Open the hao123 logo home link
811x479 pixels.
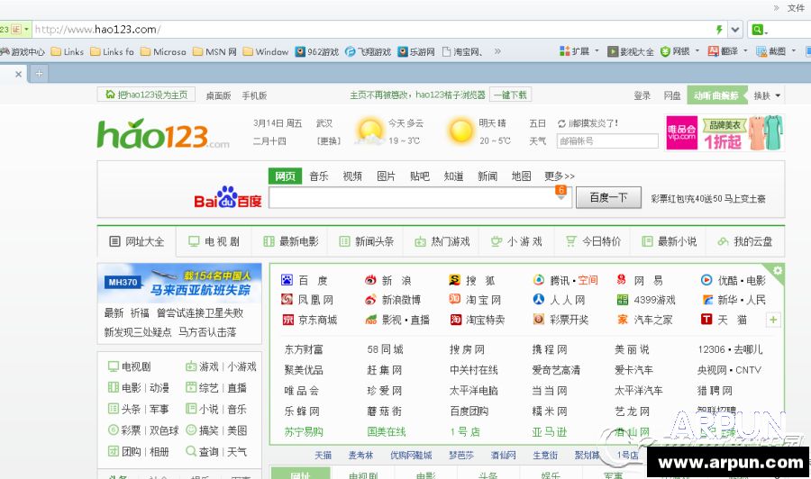point(163,134)
